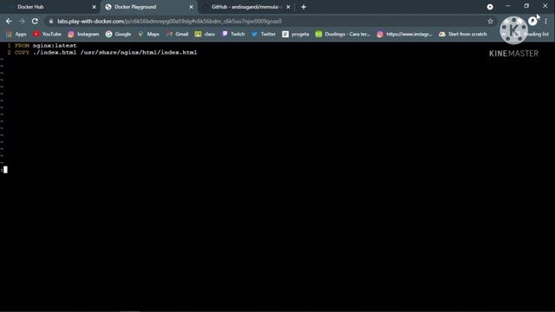Switch to the GitHub repository tab
Image resolution: width=555 pixels, height=312 pixels.
[246, 7]
